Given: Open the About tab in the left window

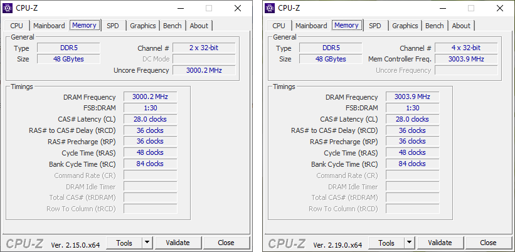Looking at the screenshot, I should pyautogui.click(x=199, y=26).
